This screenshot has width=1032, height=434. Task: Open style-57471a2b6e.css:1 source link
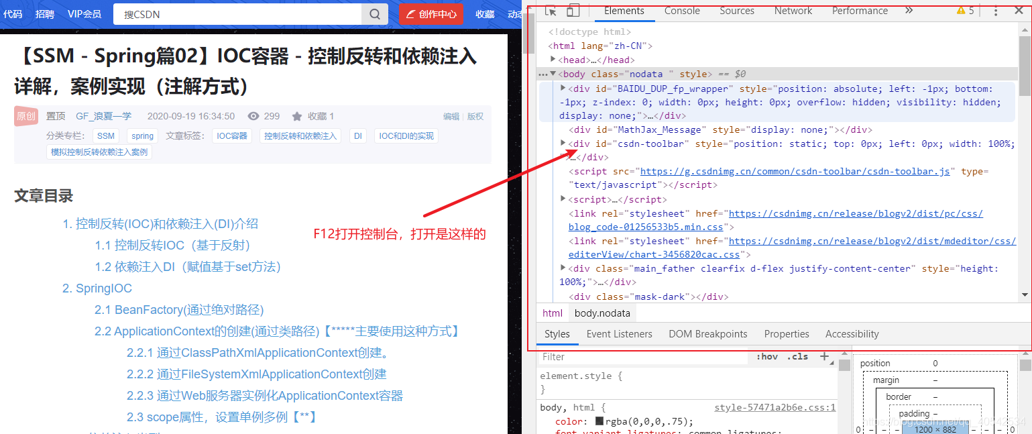click(775, 407)
